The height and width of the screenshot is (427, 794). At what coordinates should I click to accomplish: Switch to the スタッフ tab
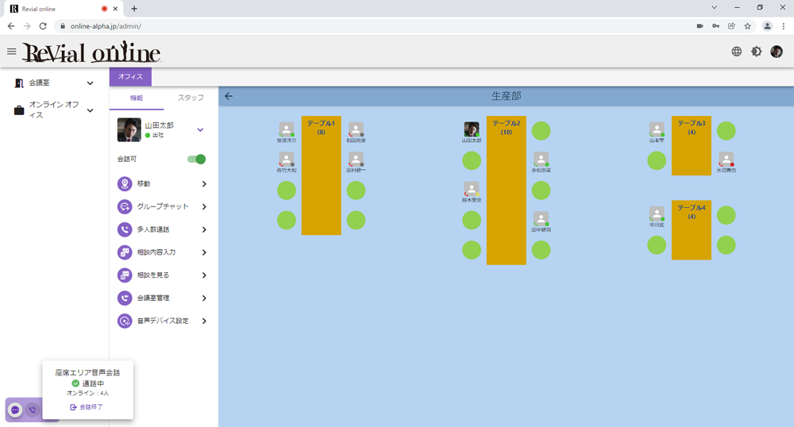click(191, 98)
